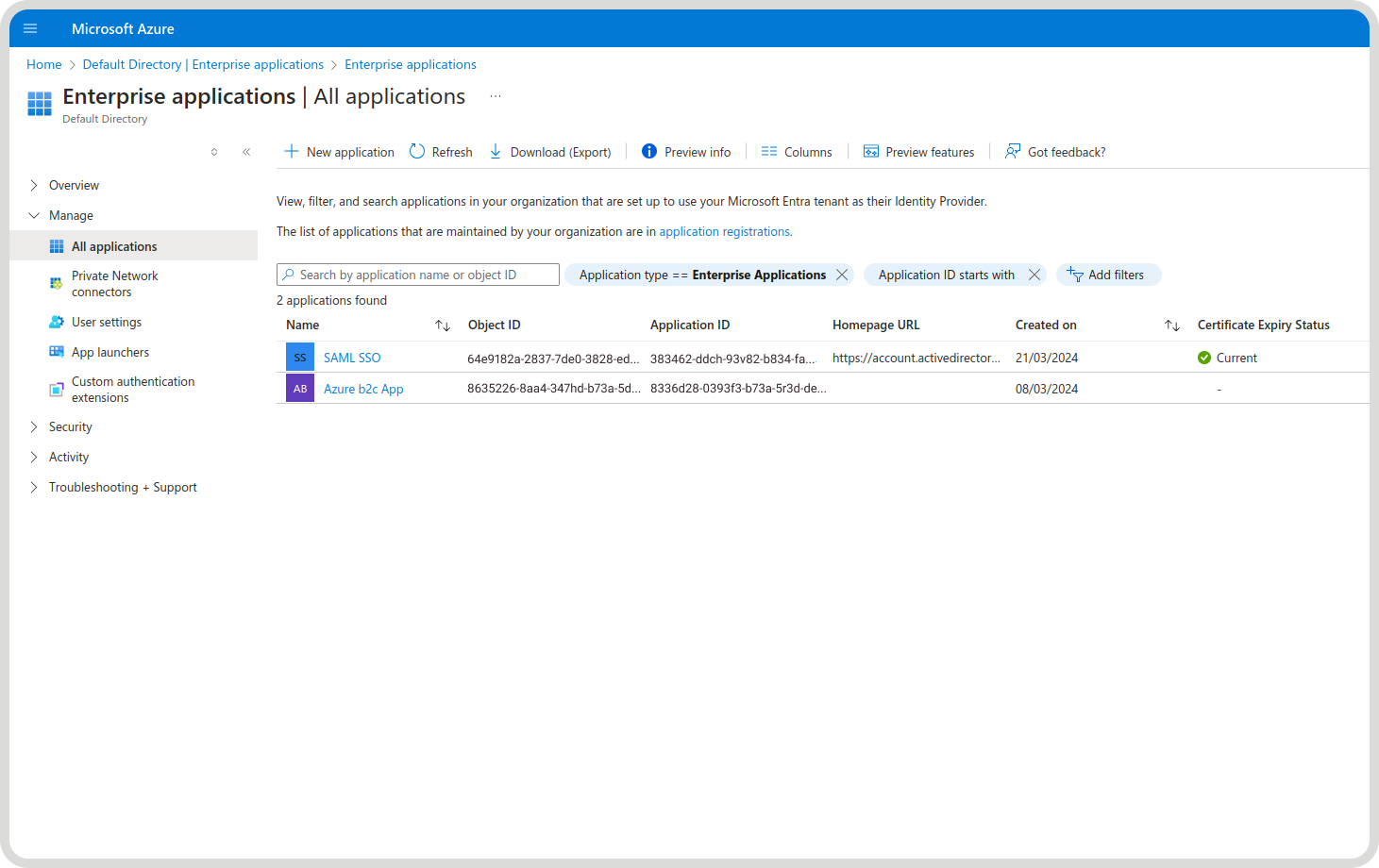Click the https://account.activedirector... homepage URL
1379x868 pixels.
coord(917,358)
